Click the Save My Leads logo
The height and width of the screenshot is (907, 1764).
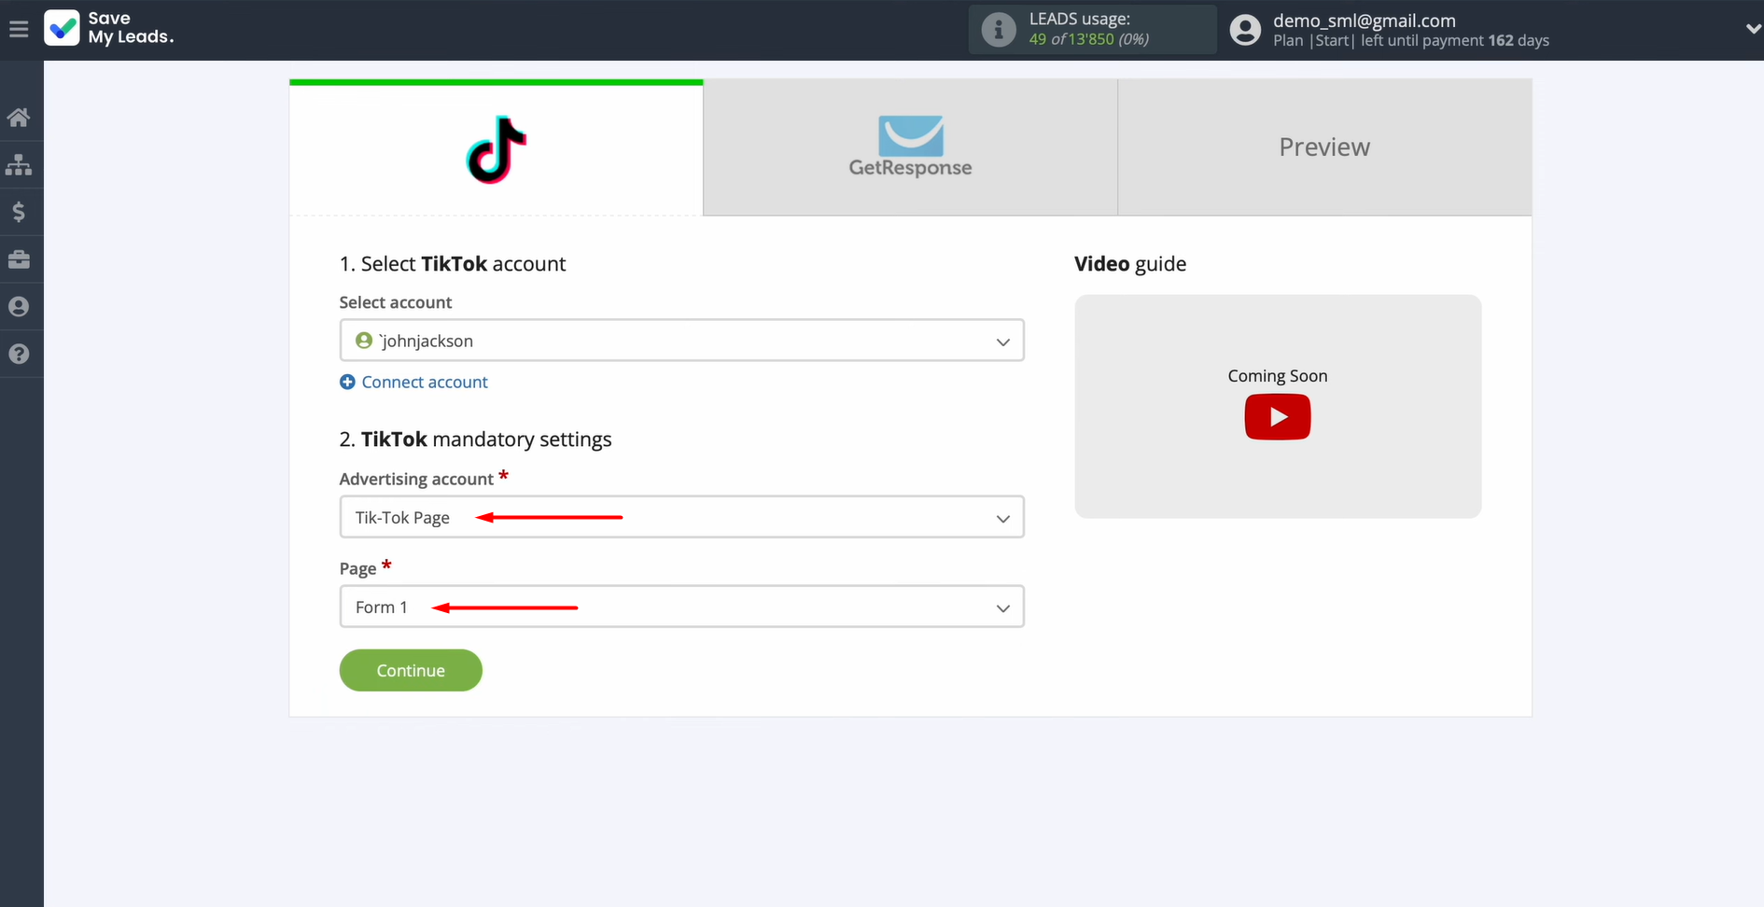pyautogui.click(x=108, y=29)
